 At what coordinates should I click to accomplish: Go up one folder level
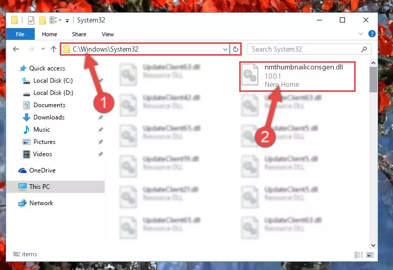(53, 49)
